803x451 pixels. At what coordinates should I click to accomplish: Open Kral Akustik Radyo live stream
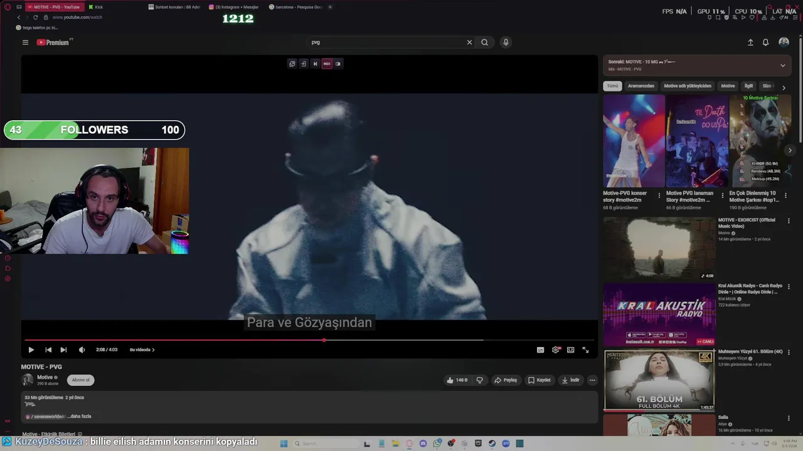click(659, 314)
